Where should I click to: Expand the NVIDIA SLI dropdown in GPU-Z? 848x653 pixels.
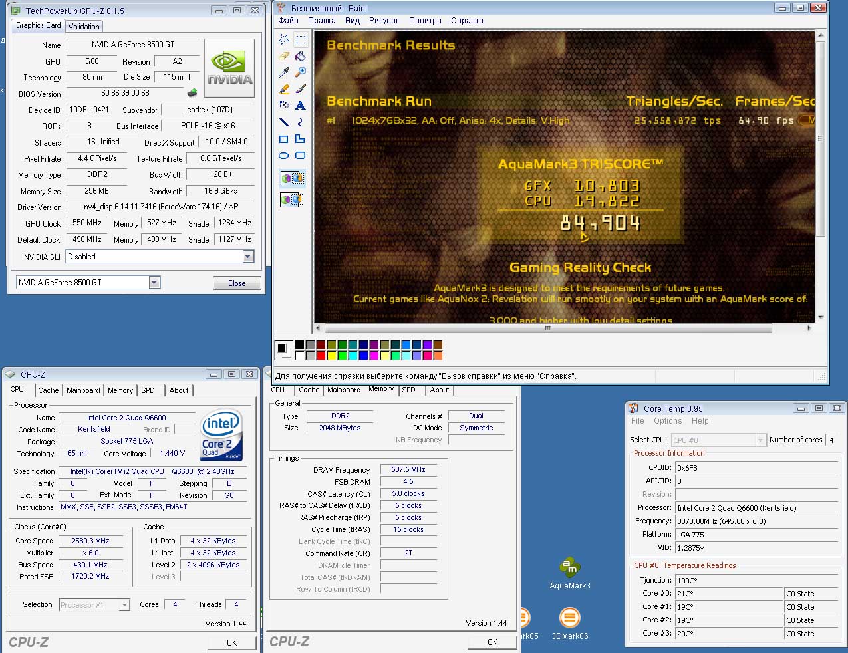(248, 257)
